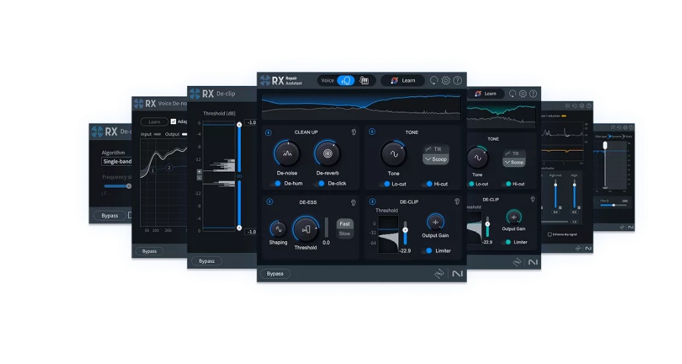The height and width of the screenshot is (364, 682).
Task: Select Scoop in the teal Tone module
Action: [514, 163]
